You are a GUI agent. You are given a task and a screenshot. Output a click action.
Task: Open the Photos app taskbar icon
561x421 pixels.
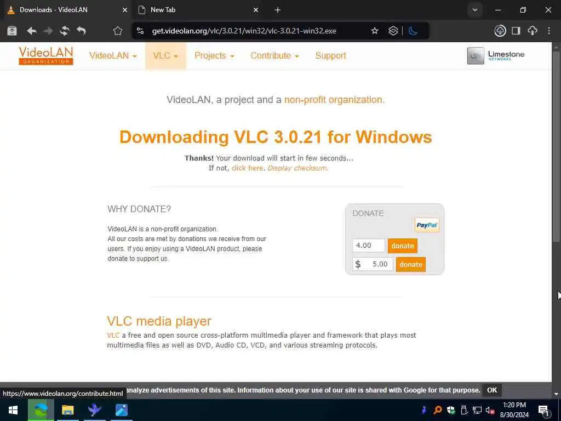click(121, 410)
